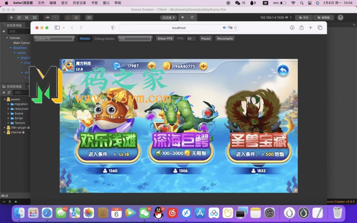Open the 书签 menu
Screen dimensions: 357x223
point(94,3)
